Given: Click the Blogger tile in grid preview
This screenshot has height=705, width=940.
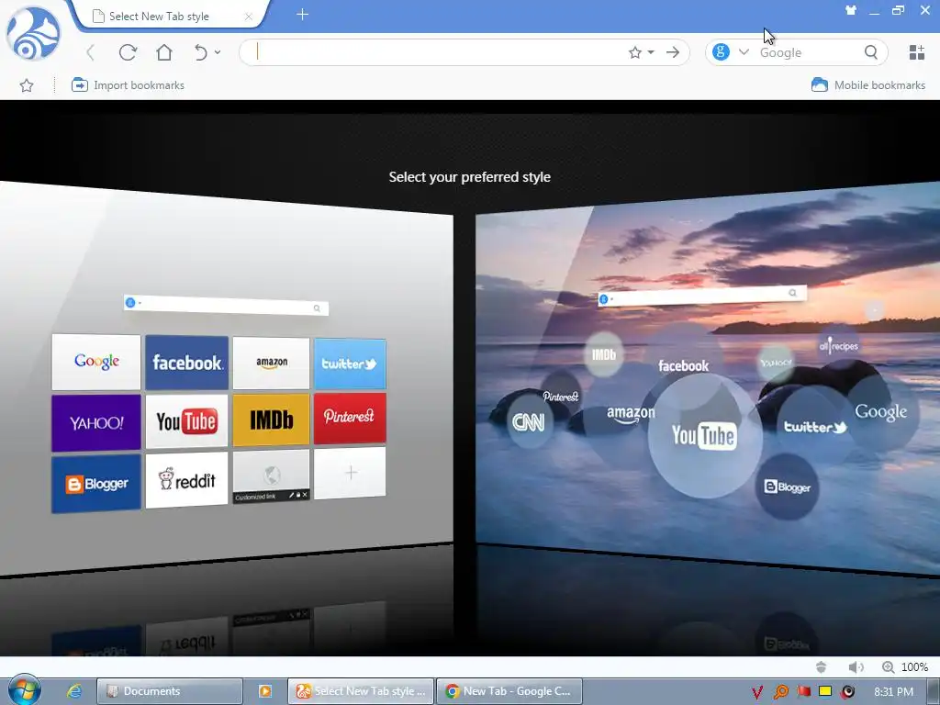Looking at the screenshot, I should click(x=96, y=484).
